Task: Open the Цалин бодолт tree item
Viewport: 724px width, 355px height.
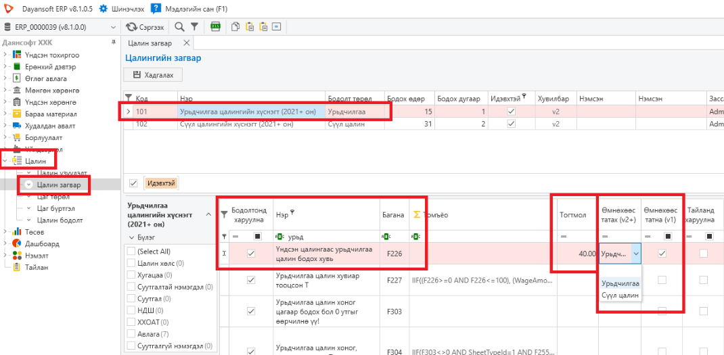Action: coord(60,220)
